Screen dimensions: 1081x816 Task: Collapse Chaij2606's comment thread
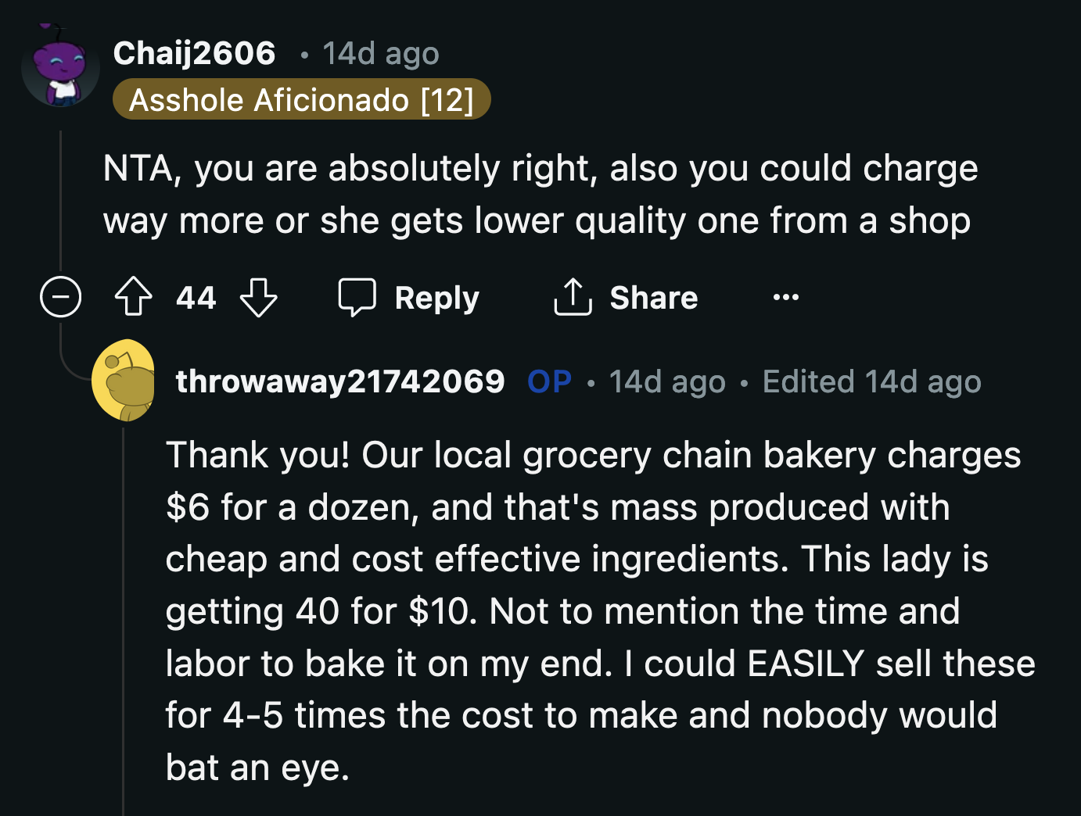[x=60, y=297]
